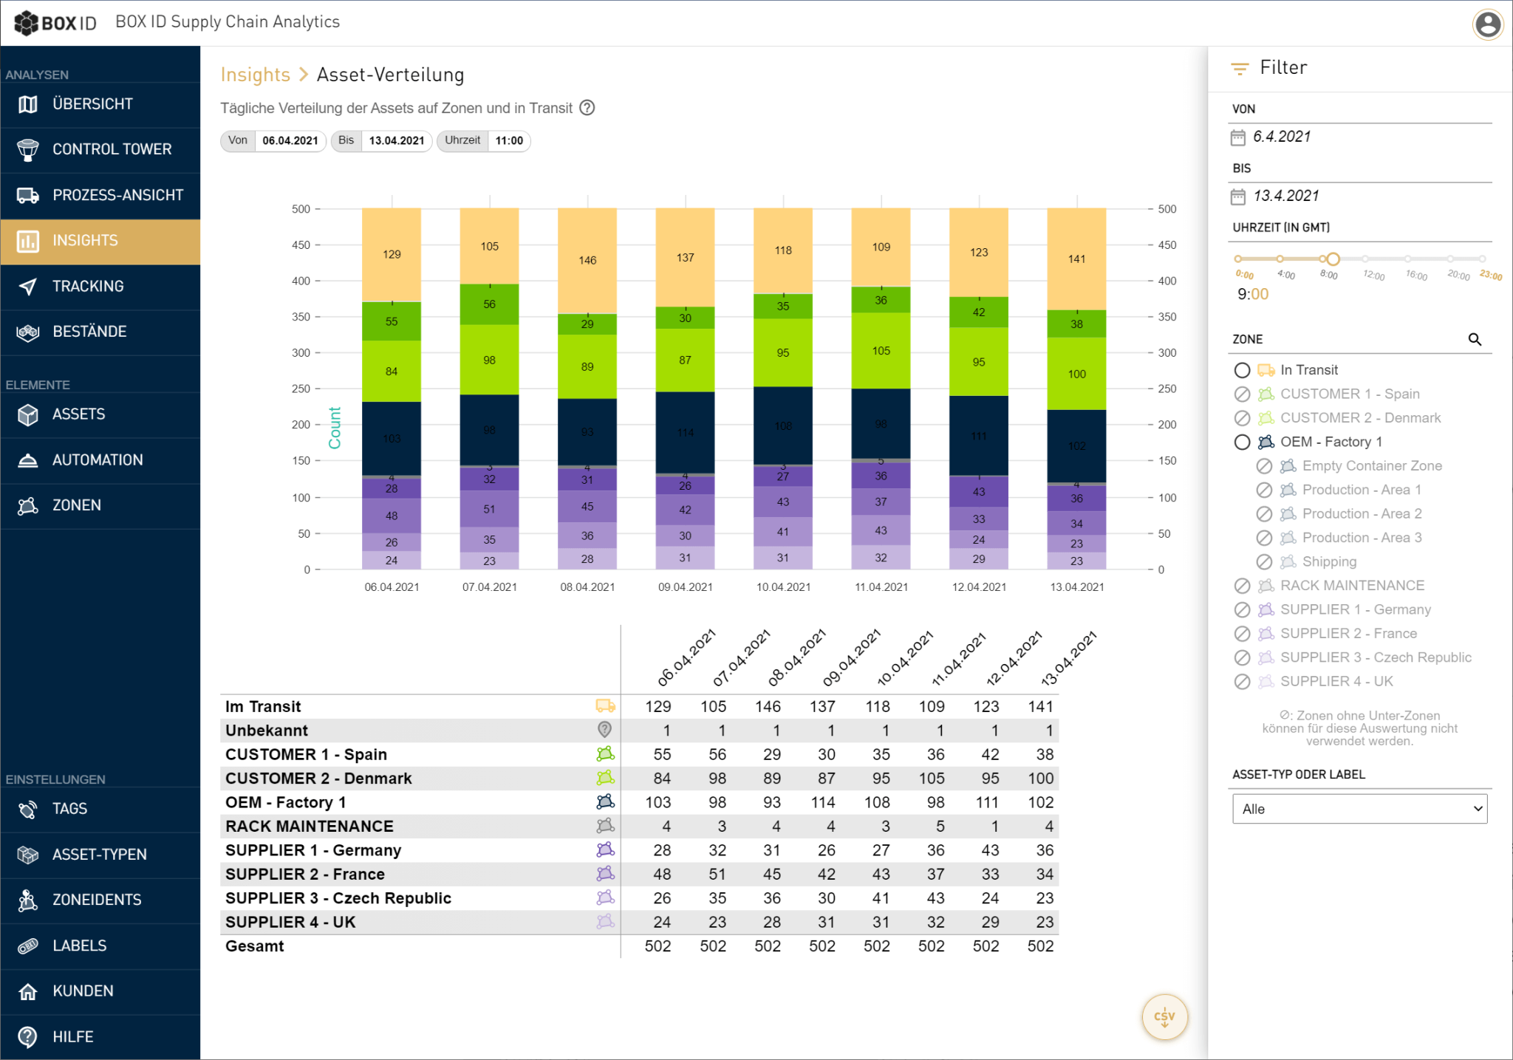
Task: Click the zone search magnifier icon
Action: (1475, 339)
